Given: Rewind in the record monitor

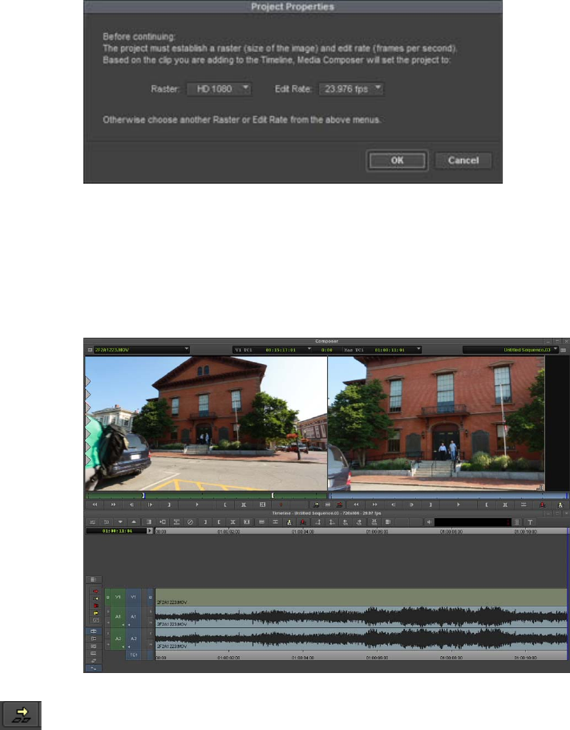Looking at the screenshot, I should [357, 505].
